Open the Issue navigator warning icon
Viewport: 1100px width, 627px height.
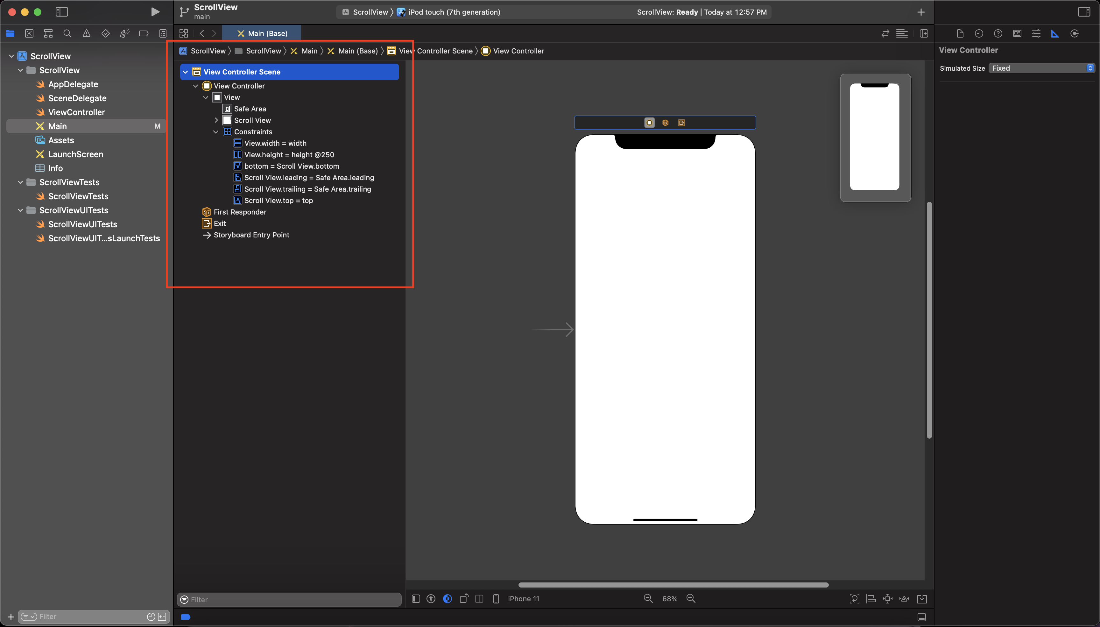87,33
